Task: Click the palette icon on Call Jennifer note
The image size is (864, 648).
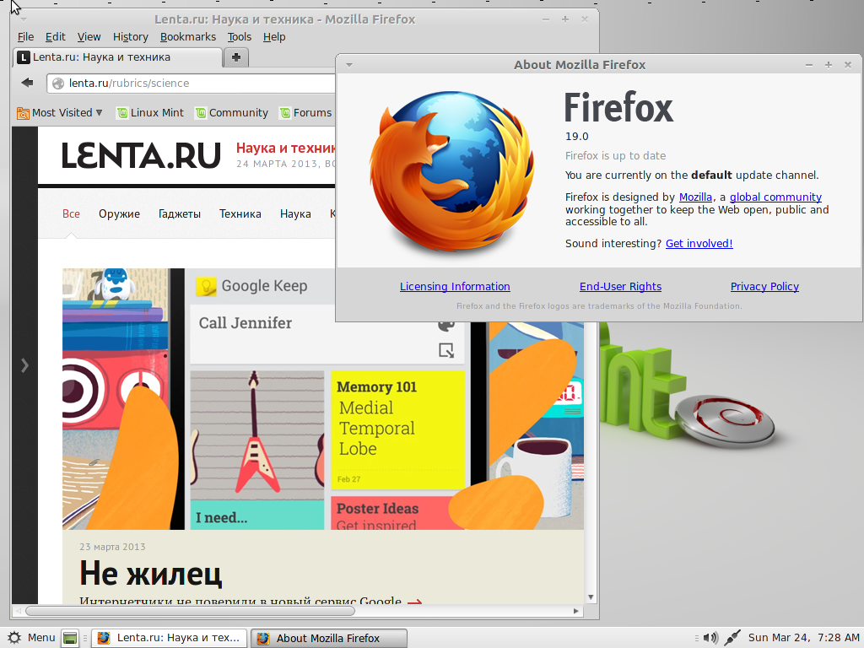Action: (445, 326)
